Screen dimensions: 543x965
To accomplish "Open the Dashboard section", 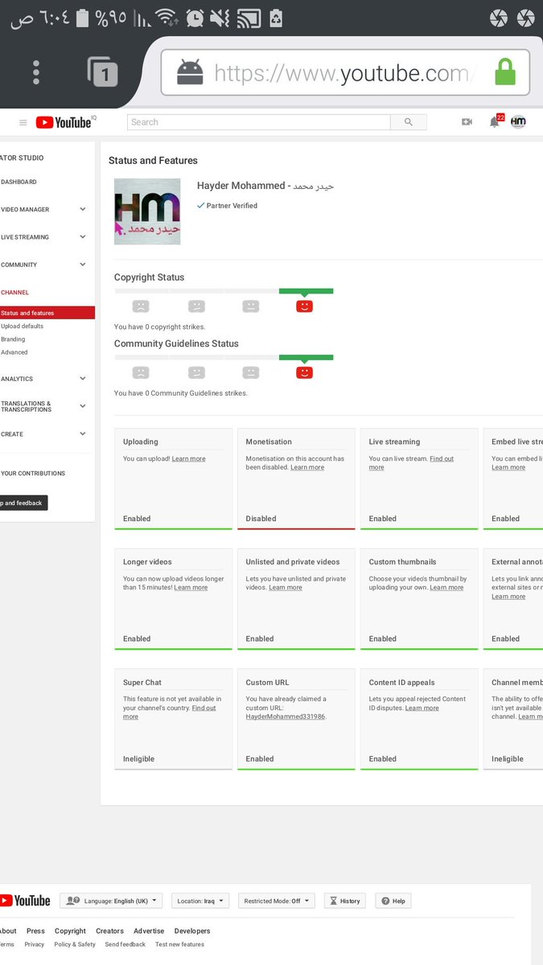I will tap(19, 182).
